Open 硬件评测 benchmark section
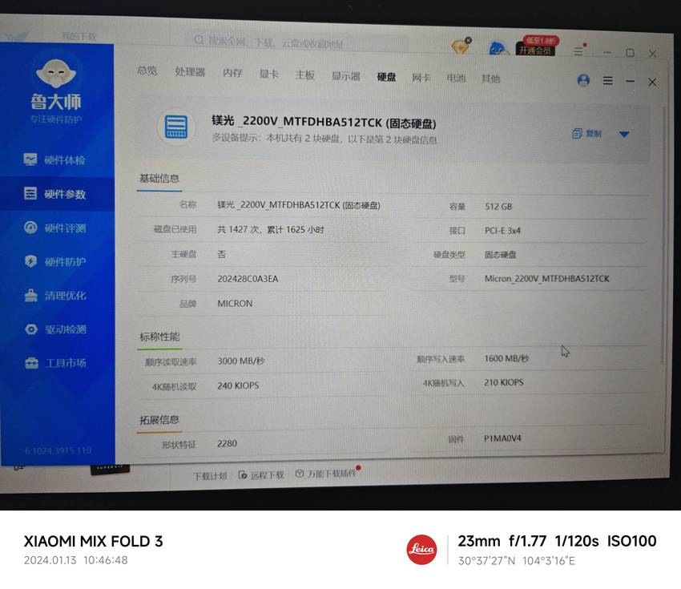 tap(54, 228)
